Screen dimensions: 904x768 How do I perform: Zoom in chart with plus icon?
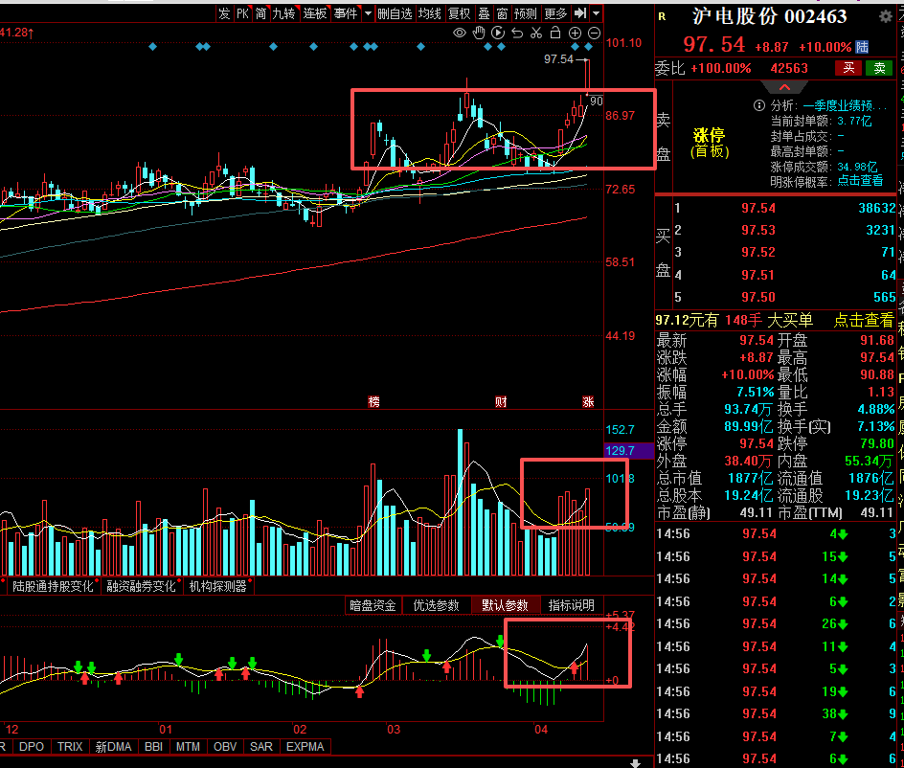(575, 33)
